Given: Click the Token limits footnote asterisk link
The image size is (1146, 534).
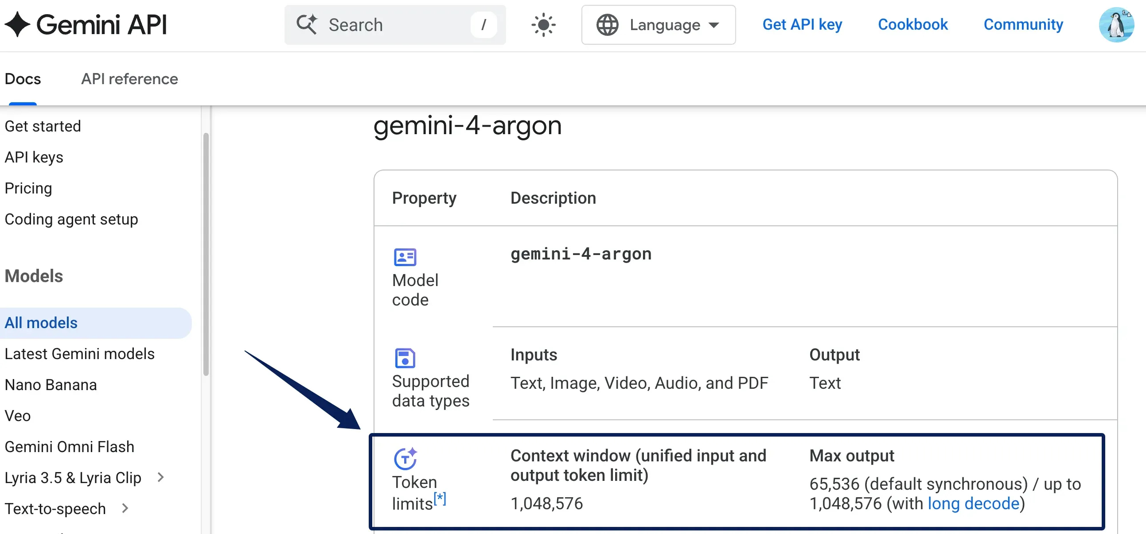Looking at the screenshot, I should [440, 498].
